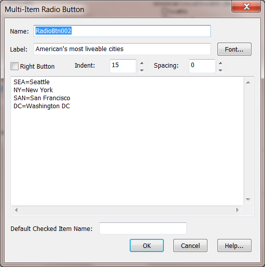The height and width of the screenshot is (267, 265).
Task: Close the dialog with the X button
Action: (x=246, y=7)
